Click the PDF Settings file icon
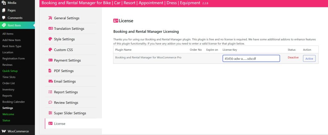This screenshot has width=328, height=135. tap(50, 71)
